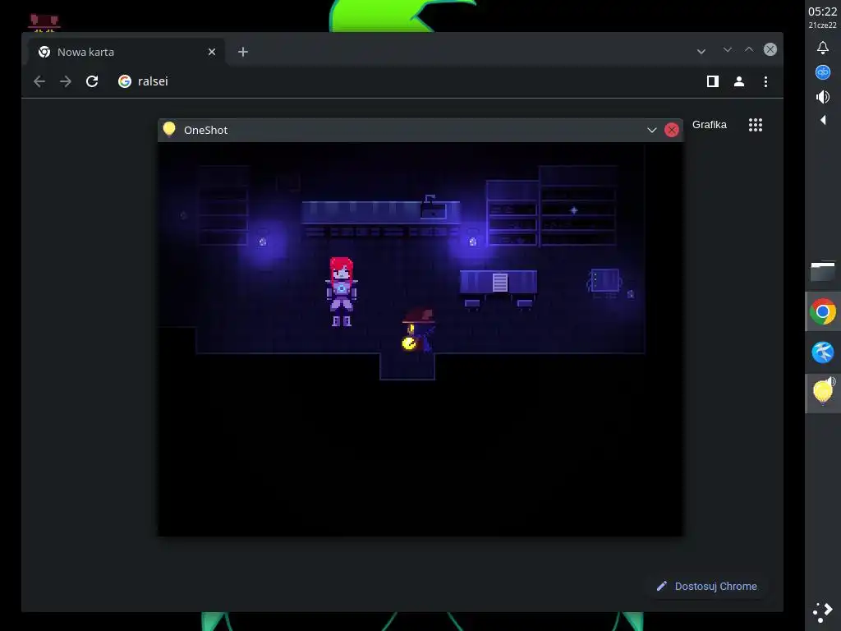Click 'Dostosuj Chrome' button
Image resolution: width=841 pixels, height=631 pixels.
[x=707, y=586]
